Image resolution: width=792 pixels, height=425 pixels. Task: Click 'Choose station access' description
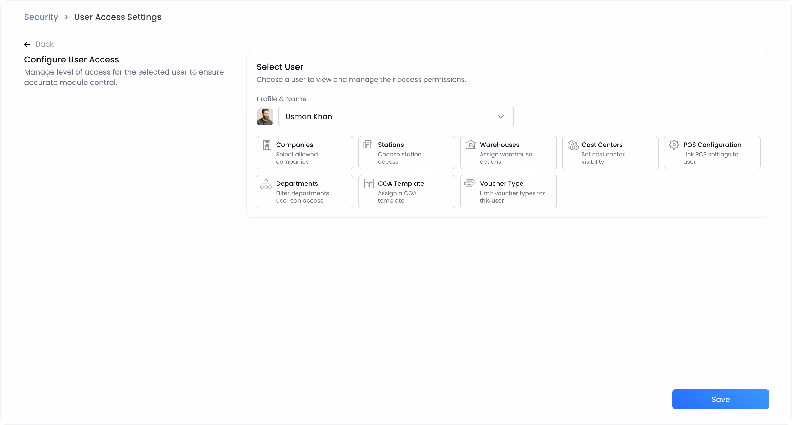click(399, 158)
